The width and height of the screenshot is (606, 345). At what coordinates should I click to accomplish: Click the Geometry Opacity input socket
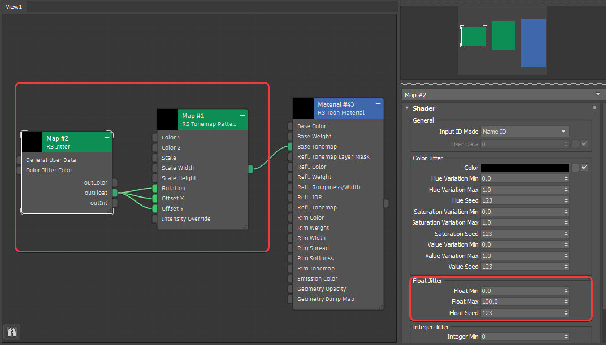pos(290,289)
